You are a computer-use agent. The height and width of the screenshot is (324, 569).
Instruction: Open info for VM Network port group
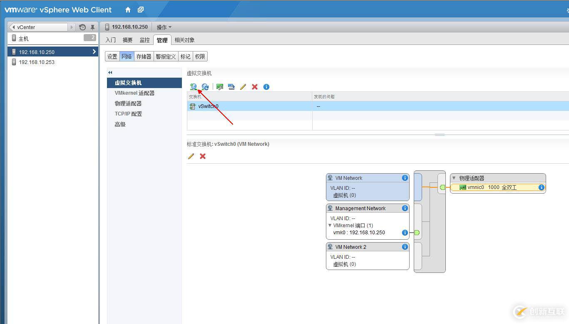[405, 178]
